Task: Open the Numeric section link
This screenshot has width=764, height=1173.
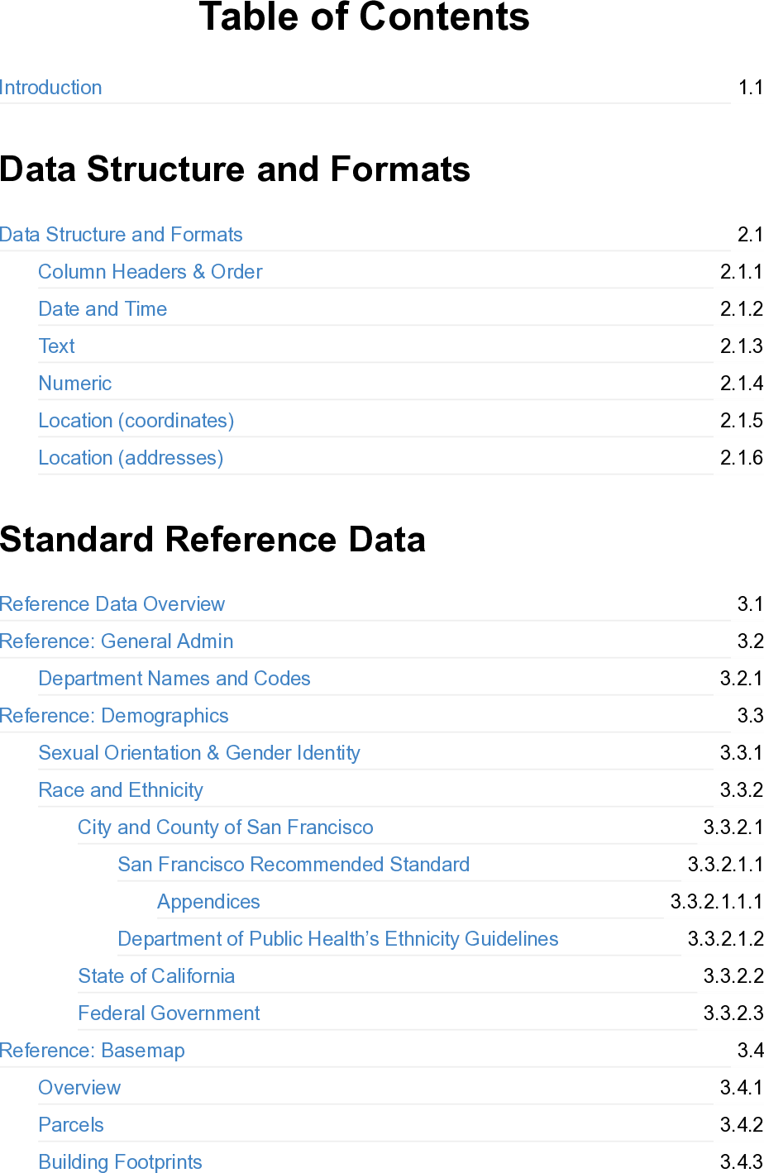Action: [x=75, y=384]
